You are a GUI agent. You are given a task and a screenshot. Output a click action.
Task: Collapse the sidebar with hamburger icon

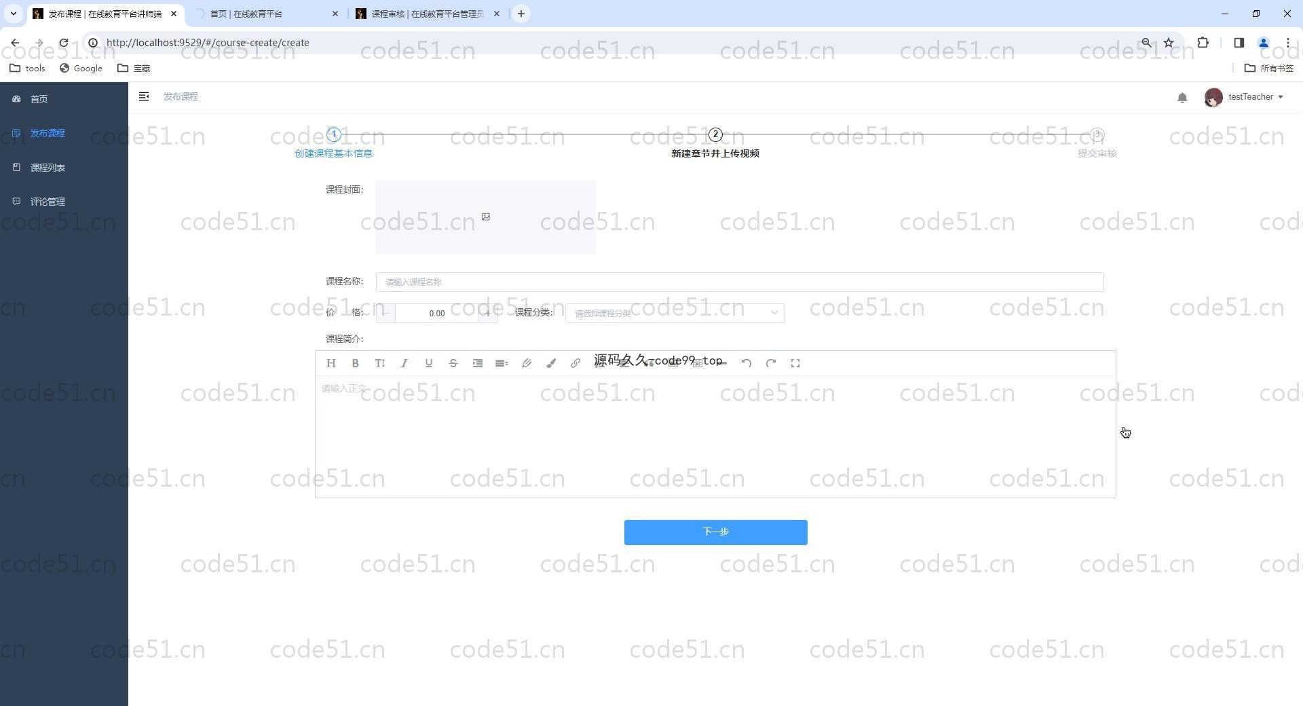144,97
